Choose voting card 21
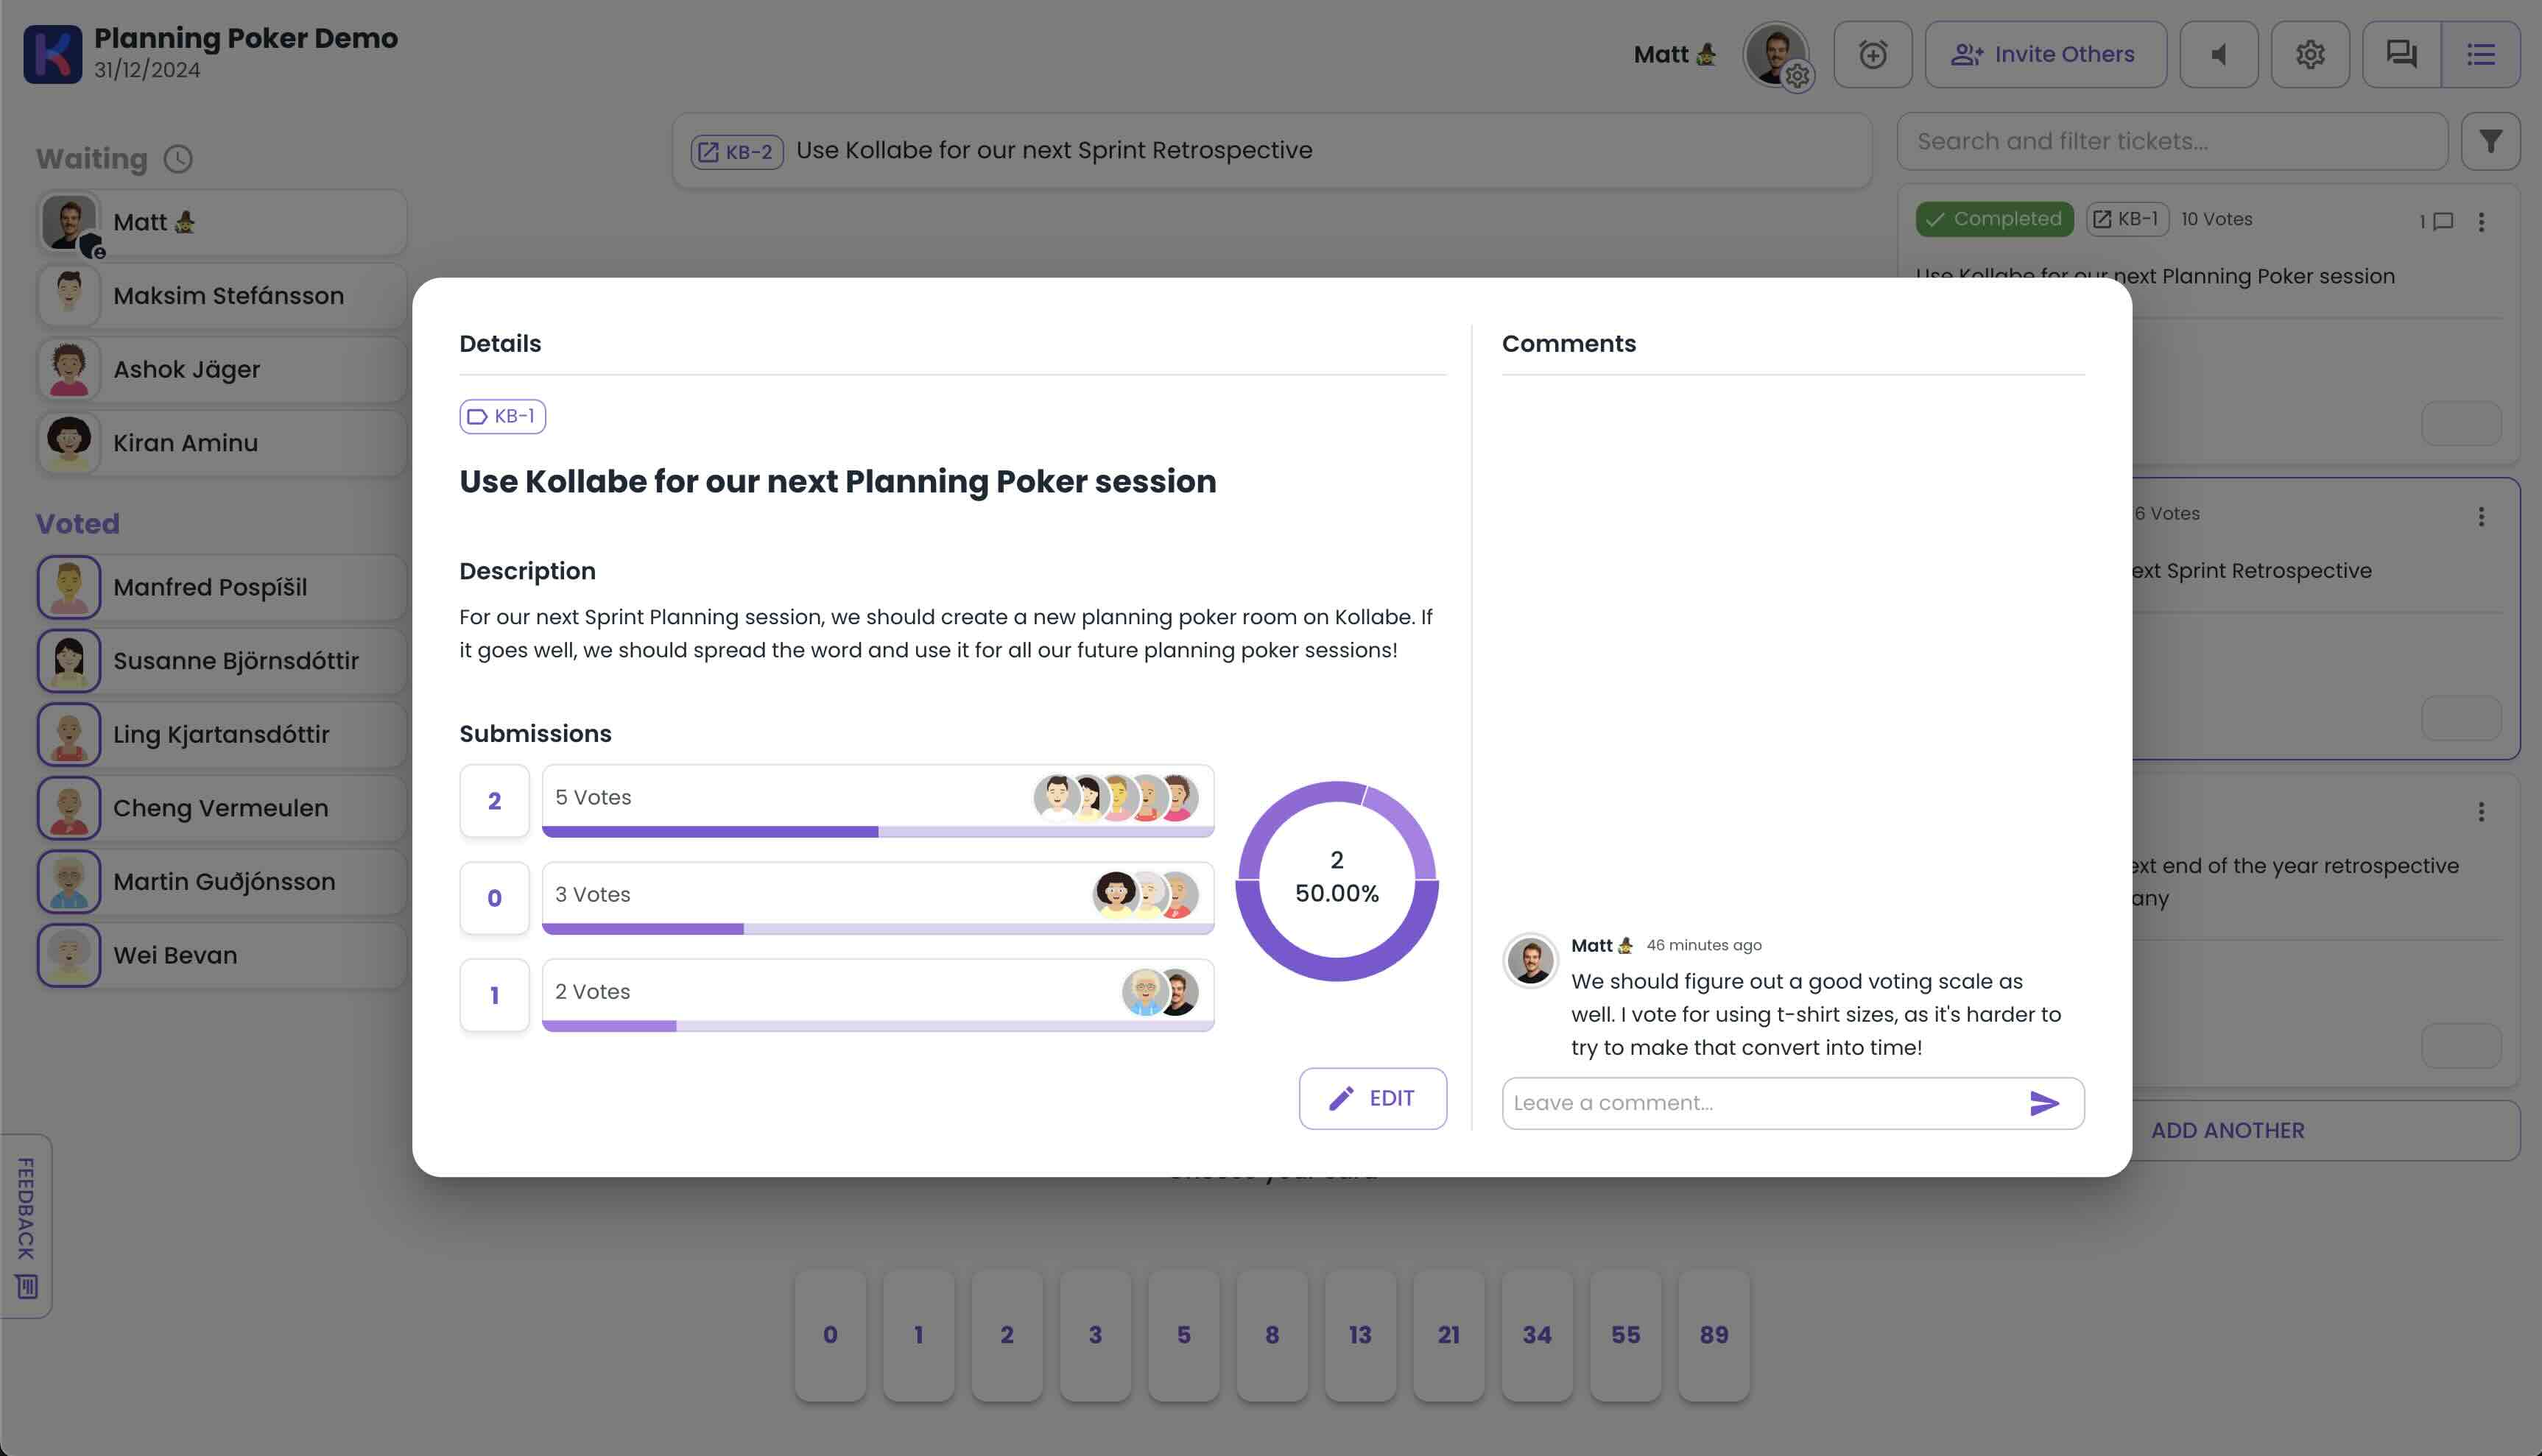 tap(1448, 1335)
